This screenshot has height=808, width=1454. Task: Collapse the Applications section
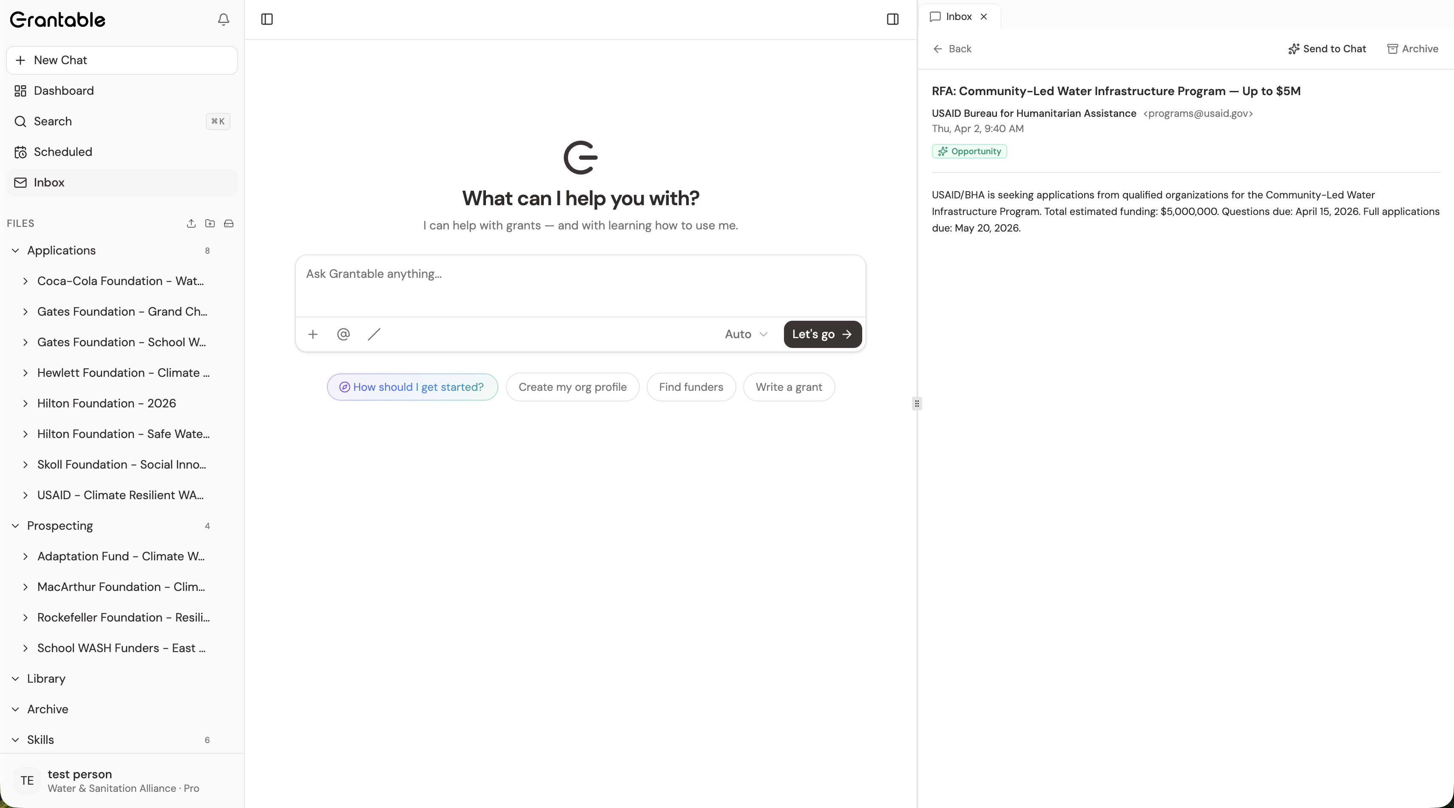tap(15, 250)
